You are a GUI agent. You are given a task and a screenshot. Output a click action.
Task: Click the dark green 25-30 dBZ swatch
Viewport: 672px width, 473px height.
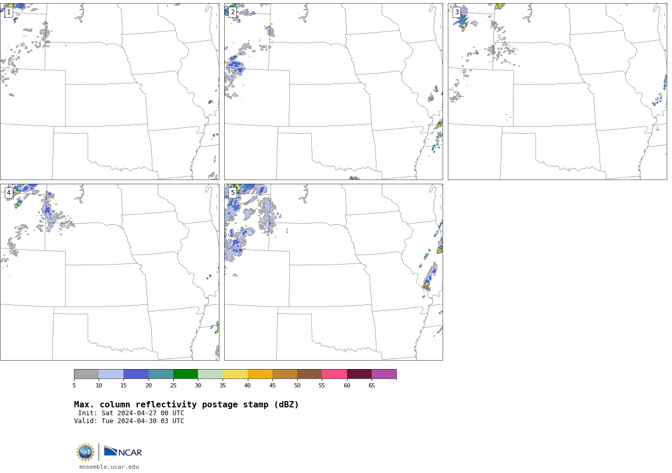tap(185, 374)
